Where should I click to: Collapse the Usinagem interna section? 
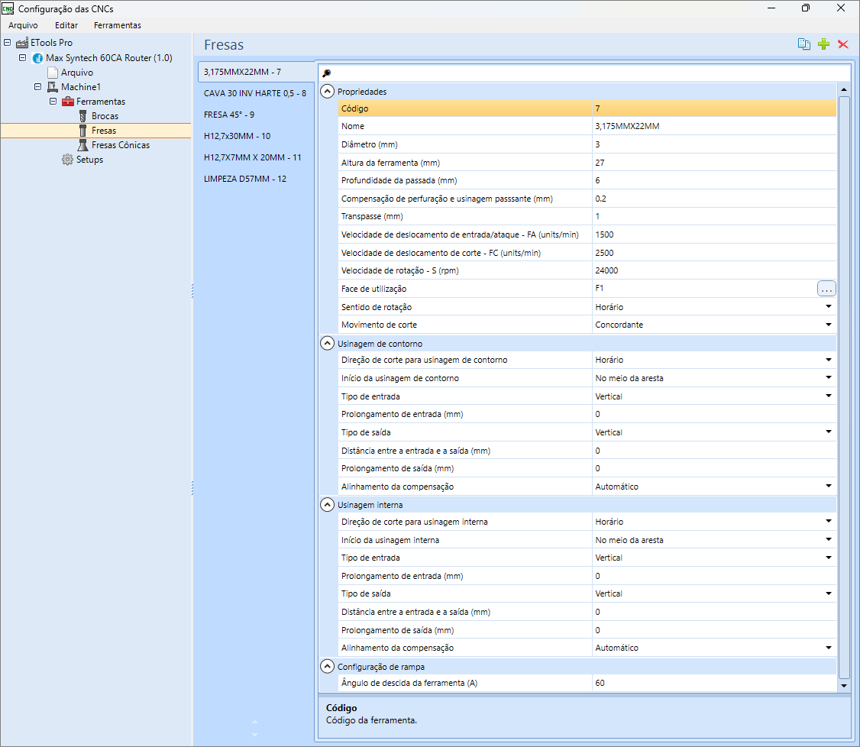327,505
